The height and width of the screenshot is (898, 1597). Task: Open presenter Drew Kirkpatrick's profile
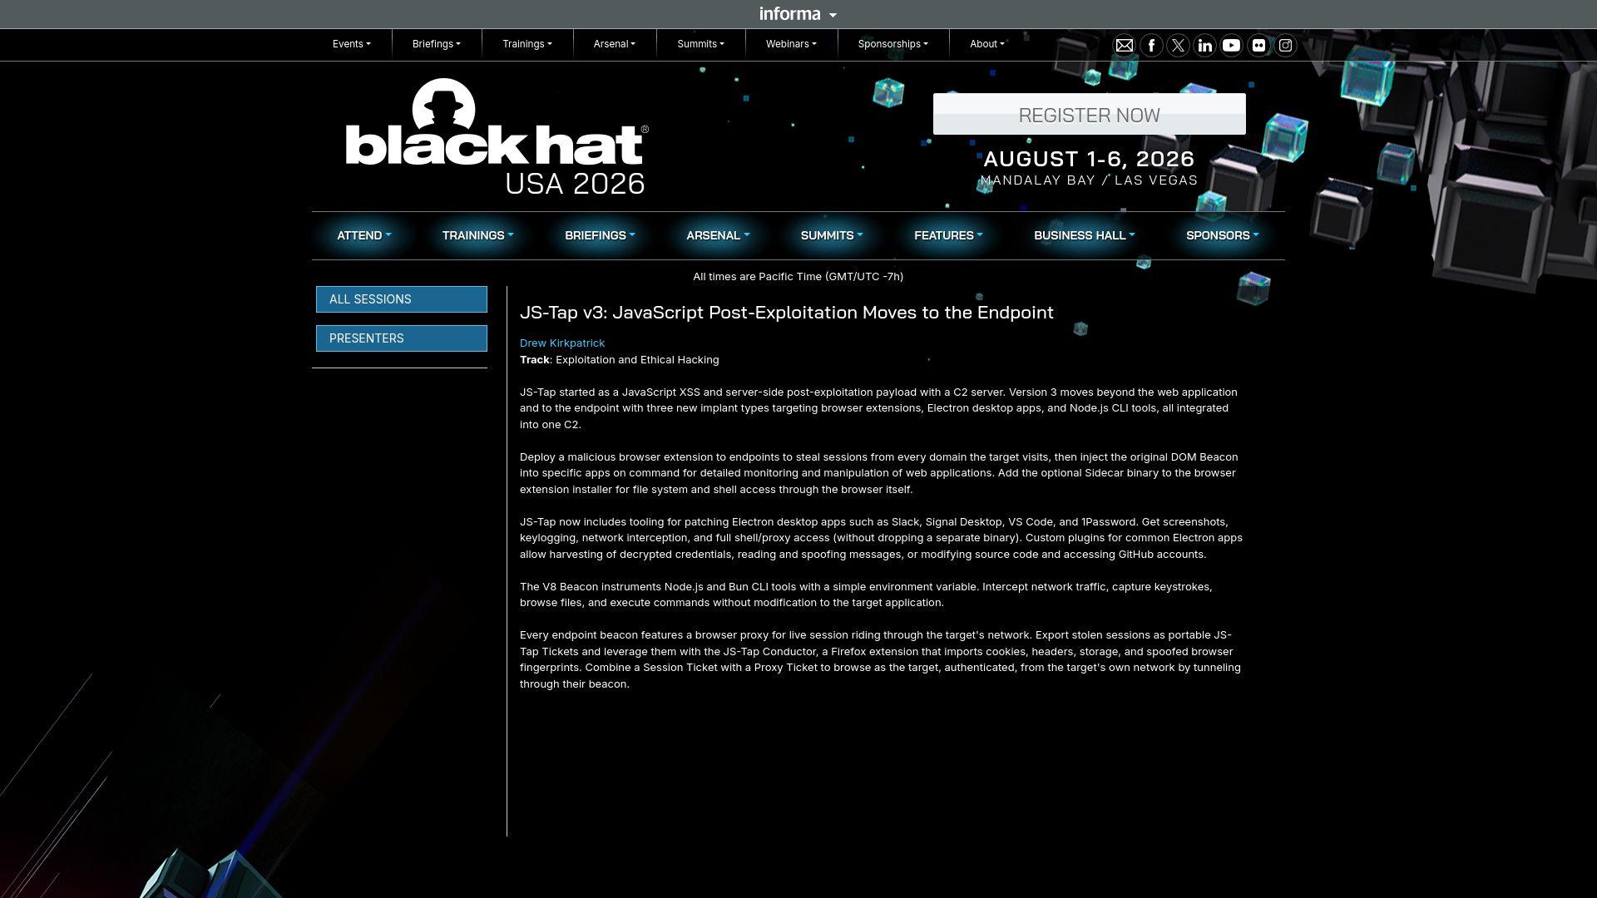[x=562, y=343]
